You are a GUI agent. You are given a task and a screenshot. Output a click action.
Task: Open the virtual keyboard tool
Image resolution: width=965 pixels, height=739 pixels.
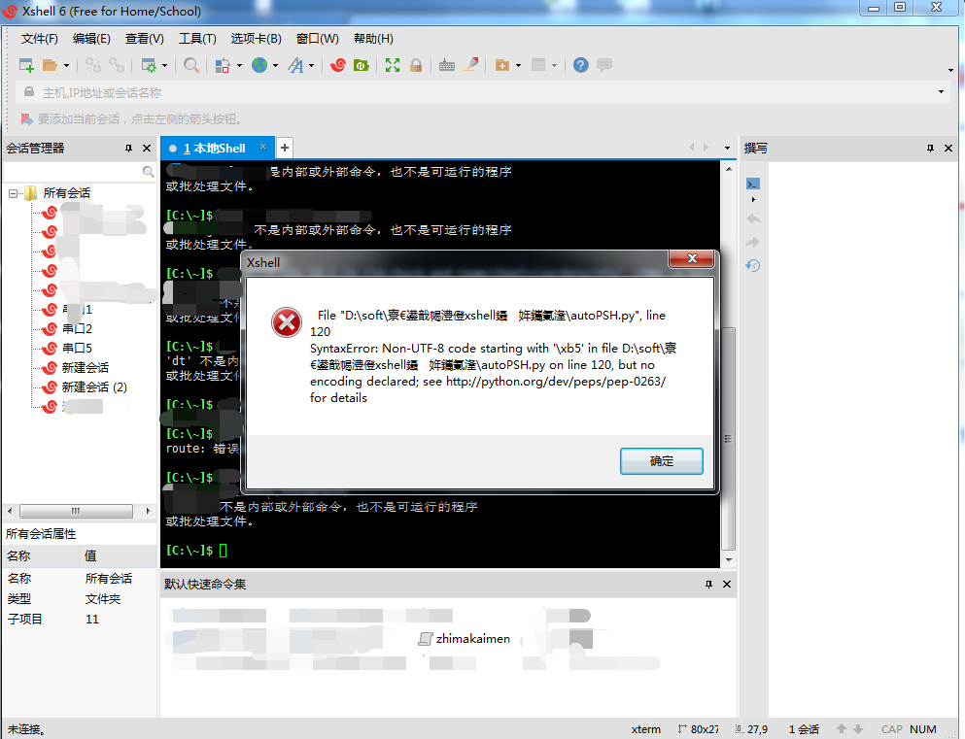(x=446, y=65)
